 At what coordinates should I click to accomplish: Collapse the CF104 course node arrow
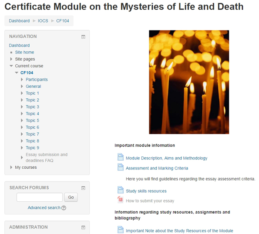click(x=17, y=72)
